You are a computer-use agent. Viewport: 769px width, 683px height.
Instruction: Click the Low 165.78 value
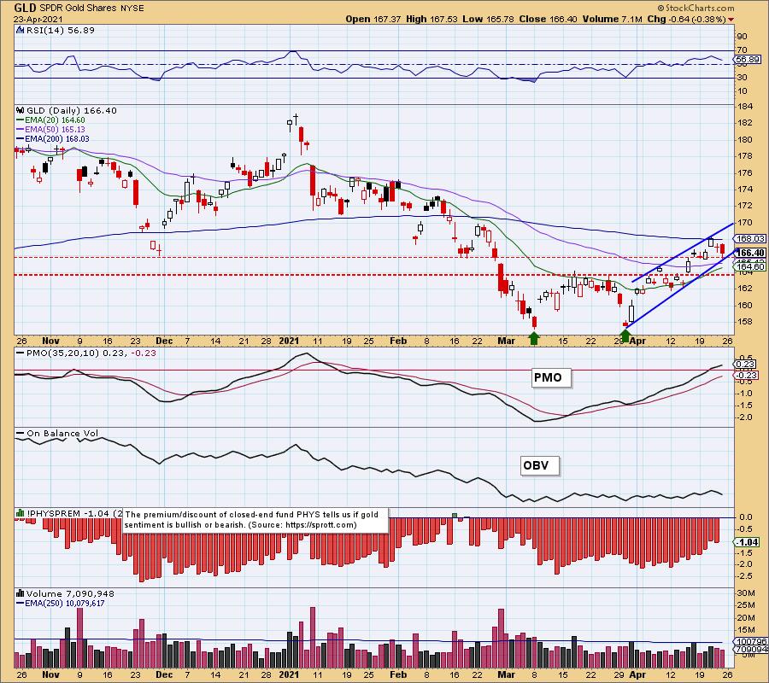click(x=488, y=19)
